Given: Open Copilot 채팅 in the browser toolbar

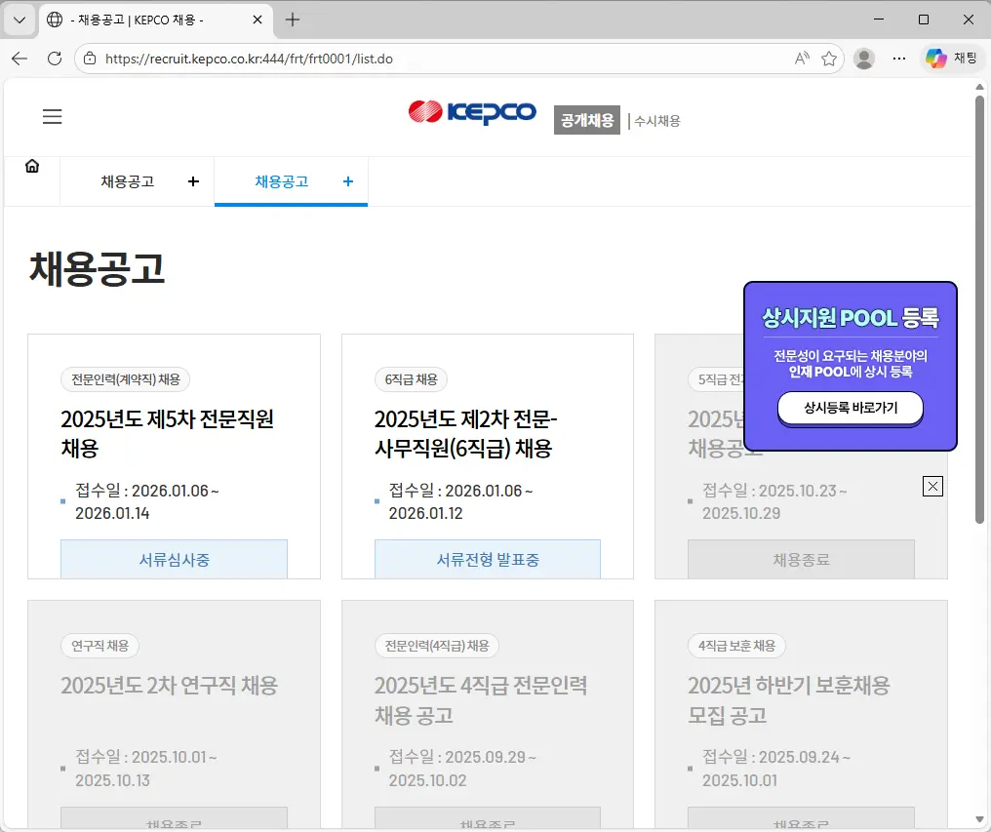Looking at the screenshot, I should coord(951,58).
